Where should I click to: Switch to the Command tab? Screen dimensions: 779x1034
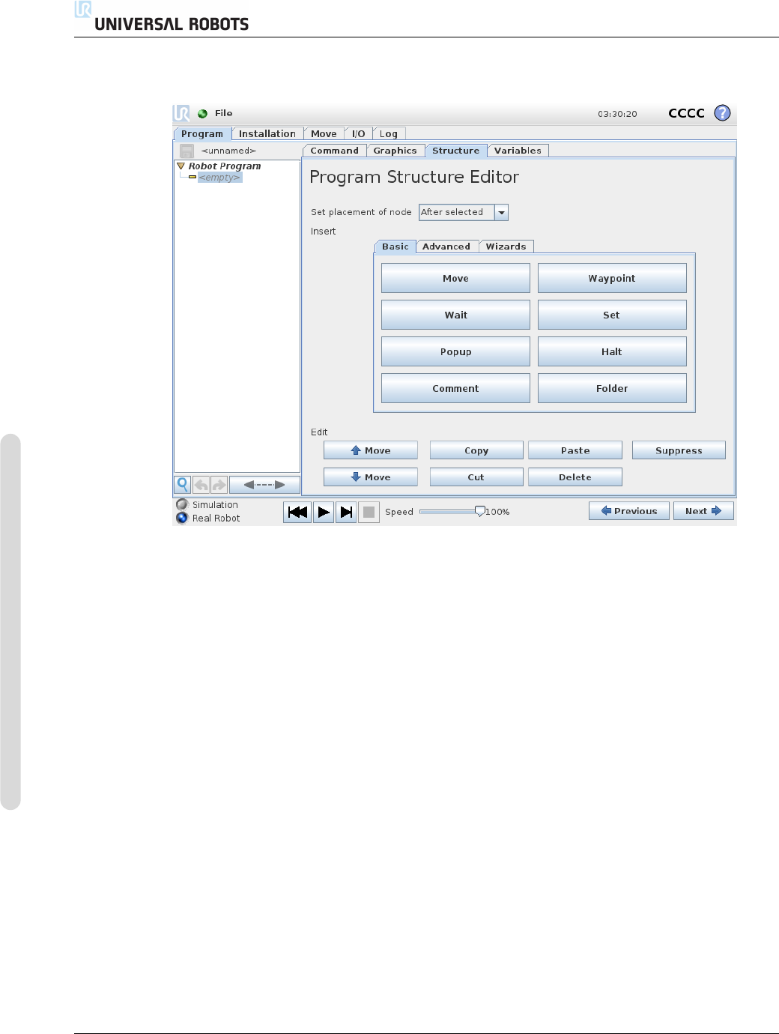(334, 151)
